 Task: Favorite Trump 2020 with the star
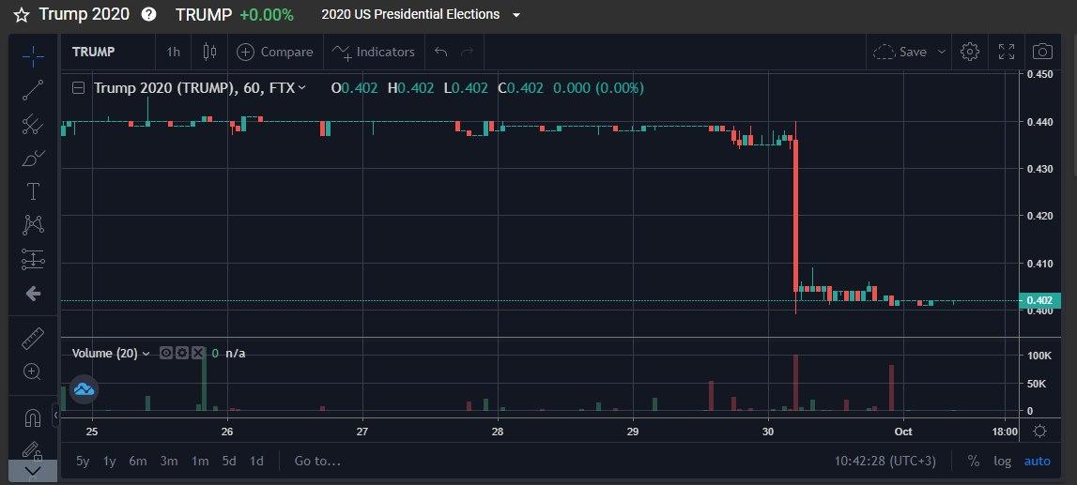(22, 15)
